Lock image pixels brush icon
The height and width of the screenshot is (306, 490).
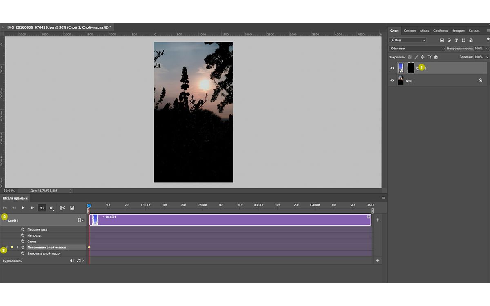tap(416, 57)
